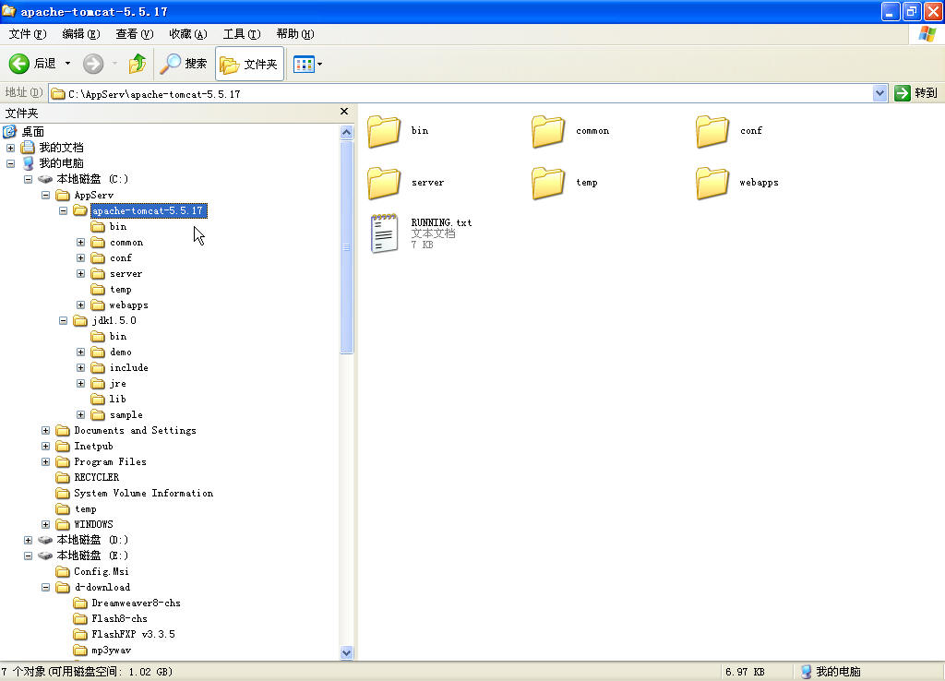Click the Search magnifier icon
This screenshot has height=681, width=945.
click(x=171, y=64)
